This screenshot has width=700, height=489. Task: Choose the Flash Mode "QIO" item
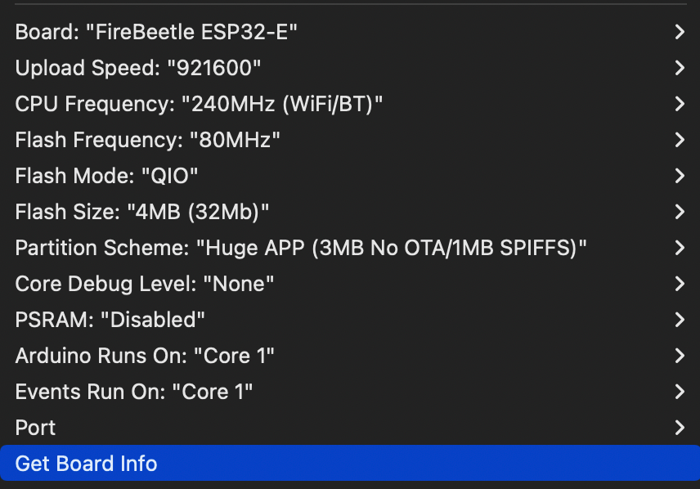click(x=350, y=176)
